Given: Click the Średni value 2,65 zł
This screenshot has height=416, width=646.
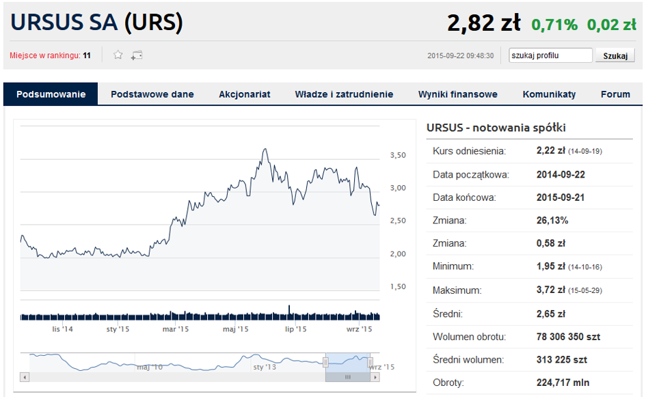Looking at the screenshot, I should (551, 314).
